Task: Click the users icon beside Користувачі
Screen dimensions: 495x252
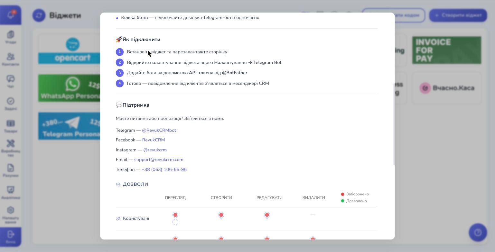Action: [x=118, y=219]
